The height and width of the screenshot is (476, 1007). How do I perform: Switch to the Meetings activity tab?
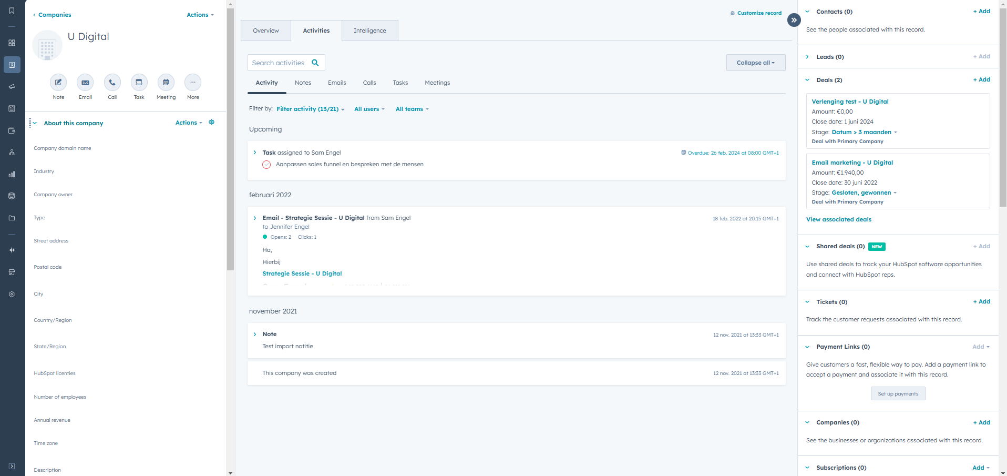click(437, 83)
